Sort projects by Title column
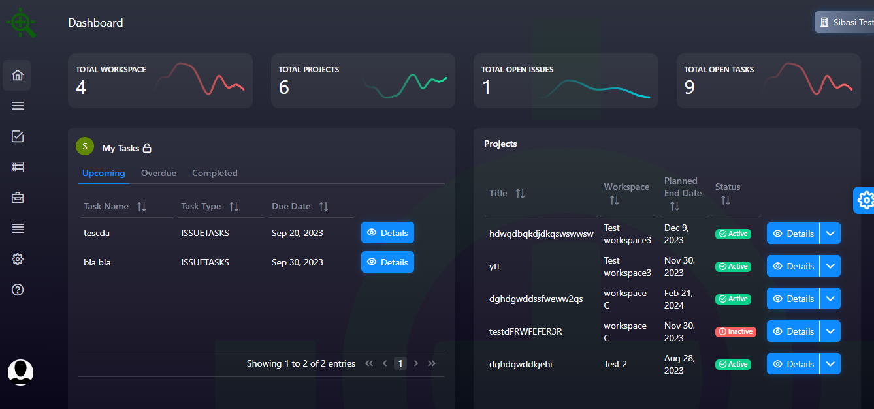The height and width of the screenshot is (409, 874). click(520, 194)
